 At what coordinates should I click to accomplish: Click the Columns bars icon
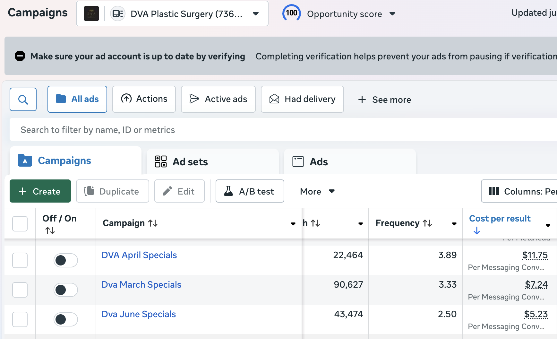494,191
